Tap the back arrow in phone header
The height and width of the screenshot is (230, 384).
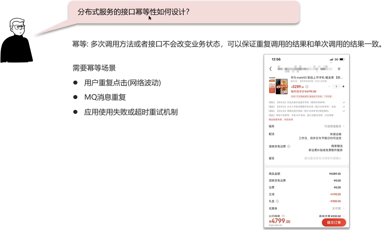coord(270,69)
